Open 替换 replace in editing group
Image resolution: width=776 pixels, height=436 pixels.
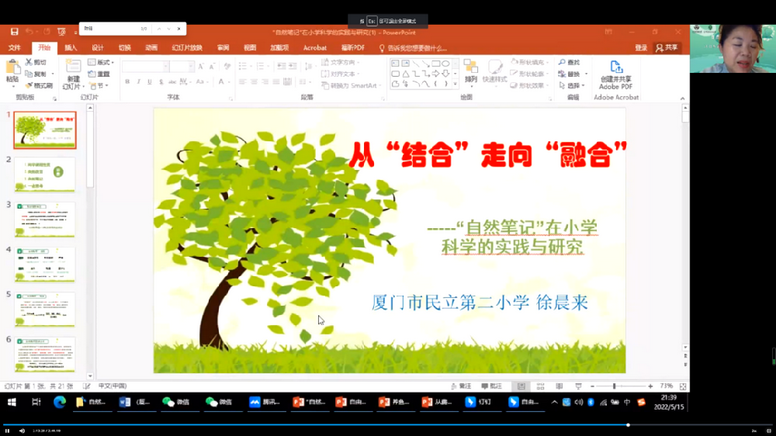coord(573,74)
